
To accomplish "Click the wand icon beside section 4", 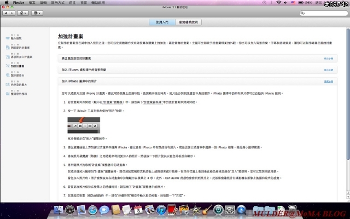I will click(x=8, y=66).
